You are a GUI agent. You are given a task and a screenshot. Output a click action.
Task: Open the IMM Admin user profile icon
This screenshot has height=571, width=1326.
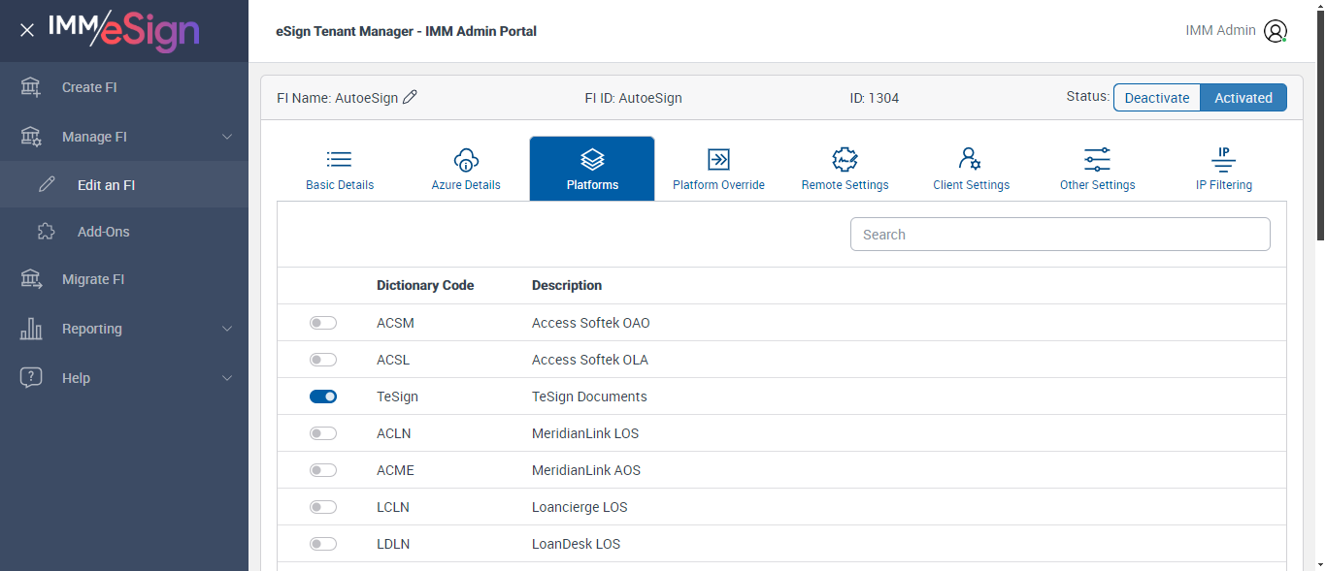pyautogui.click(x=1275, y=31)
